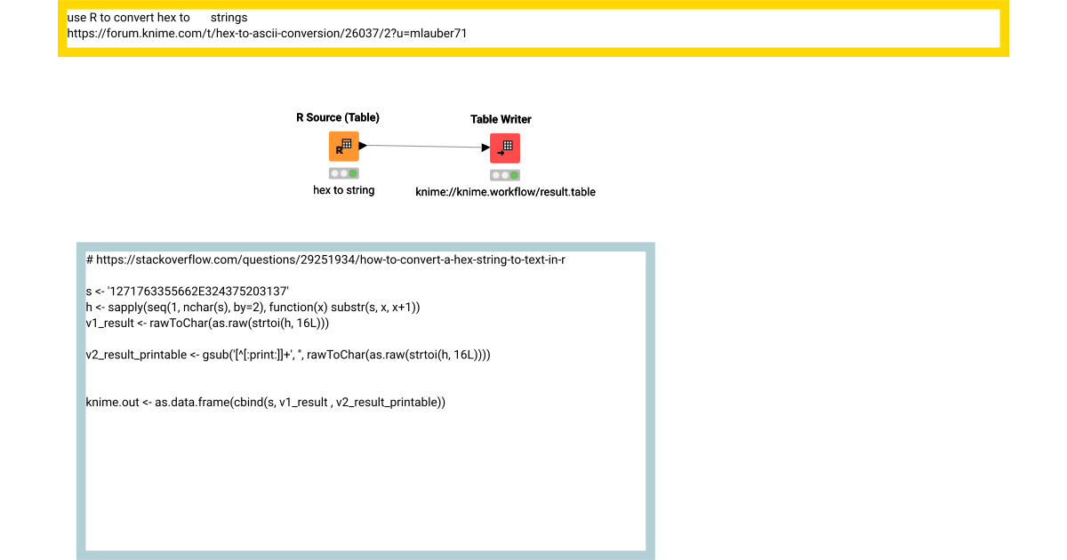This screenshot has width=1067, height=560.
Task: Click the green executed light under Table Writer
Action: (x=514, y=173)
